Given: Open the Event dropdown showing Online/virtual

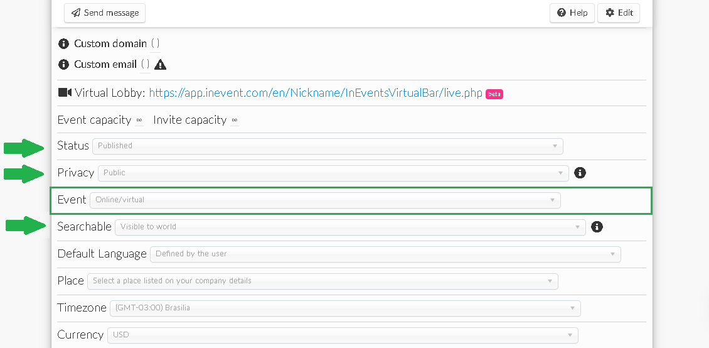Looking at the screenshot, I should [x=325, y=200].
